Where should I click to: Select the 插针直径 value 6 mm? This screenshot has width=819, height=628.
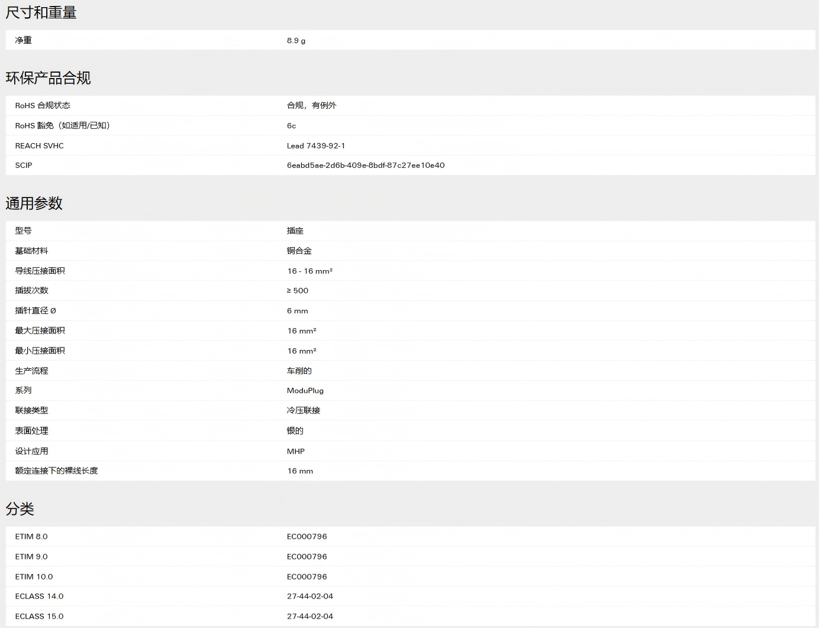[x=297, y=310]
